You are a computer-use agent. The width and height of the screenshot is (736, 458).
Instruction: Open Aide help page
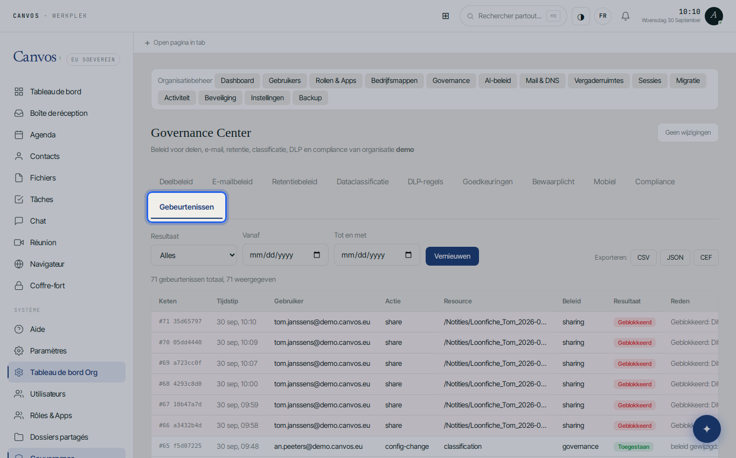pyautogui.click(x=67, y=329)
